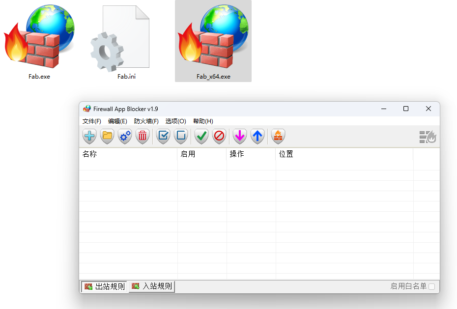This screenshot has height=309, width=457.
Task: Open the 防火墙(F) firewall menu
Action: (147, 121)
